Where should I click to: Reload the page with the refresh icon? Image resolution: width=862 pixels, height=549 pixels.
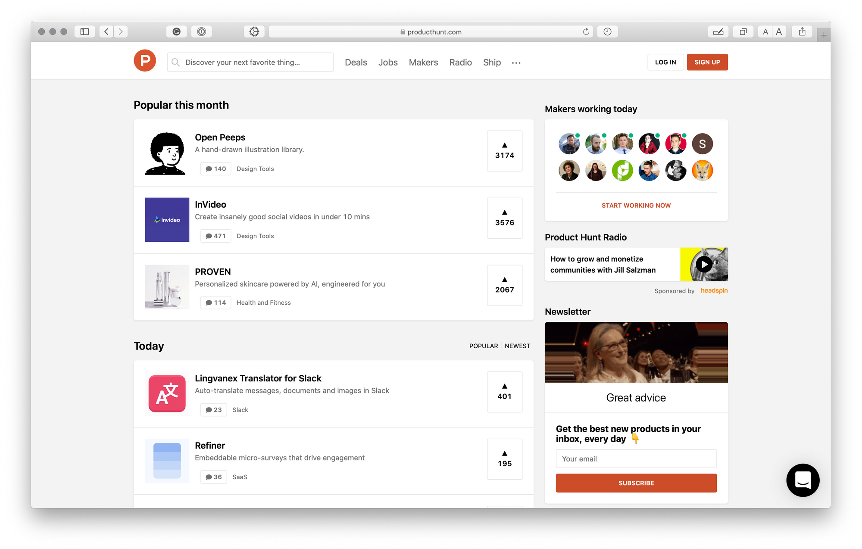point(586,31)
